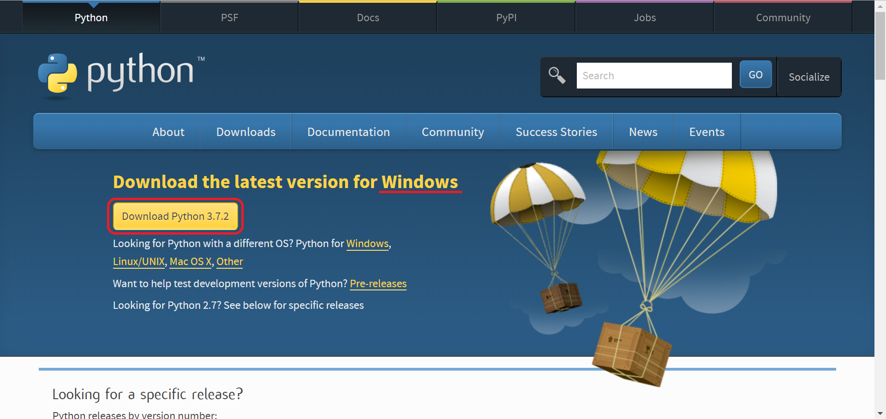Follow the Pre-releases link
This screenshot has width=886, height=419.
click(x=378, y=283)
